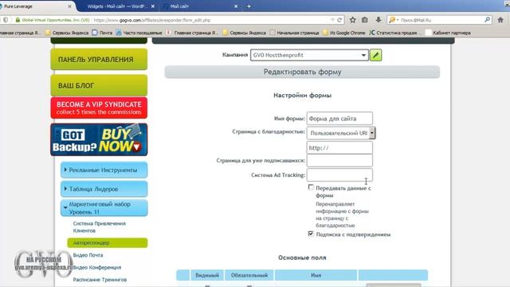Reload the page with refresh icon
Viewport: 510px width, 287px height.
pos(339,20)
